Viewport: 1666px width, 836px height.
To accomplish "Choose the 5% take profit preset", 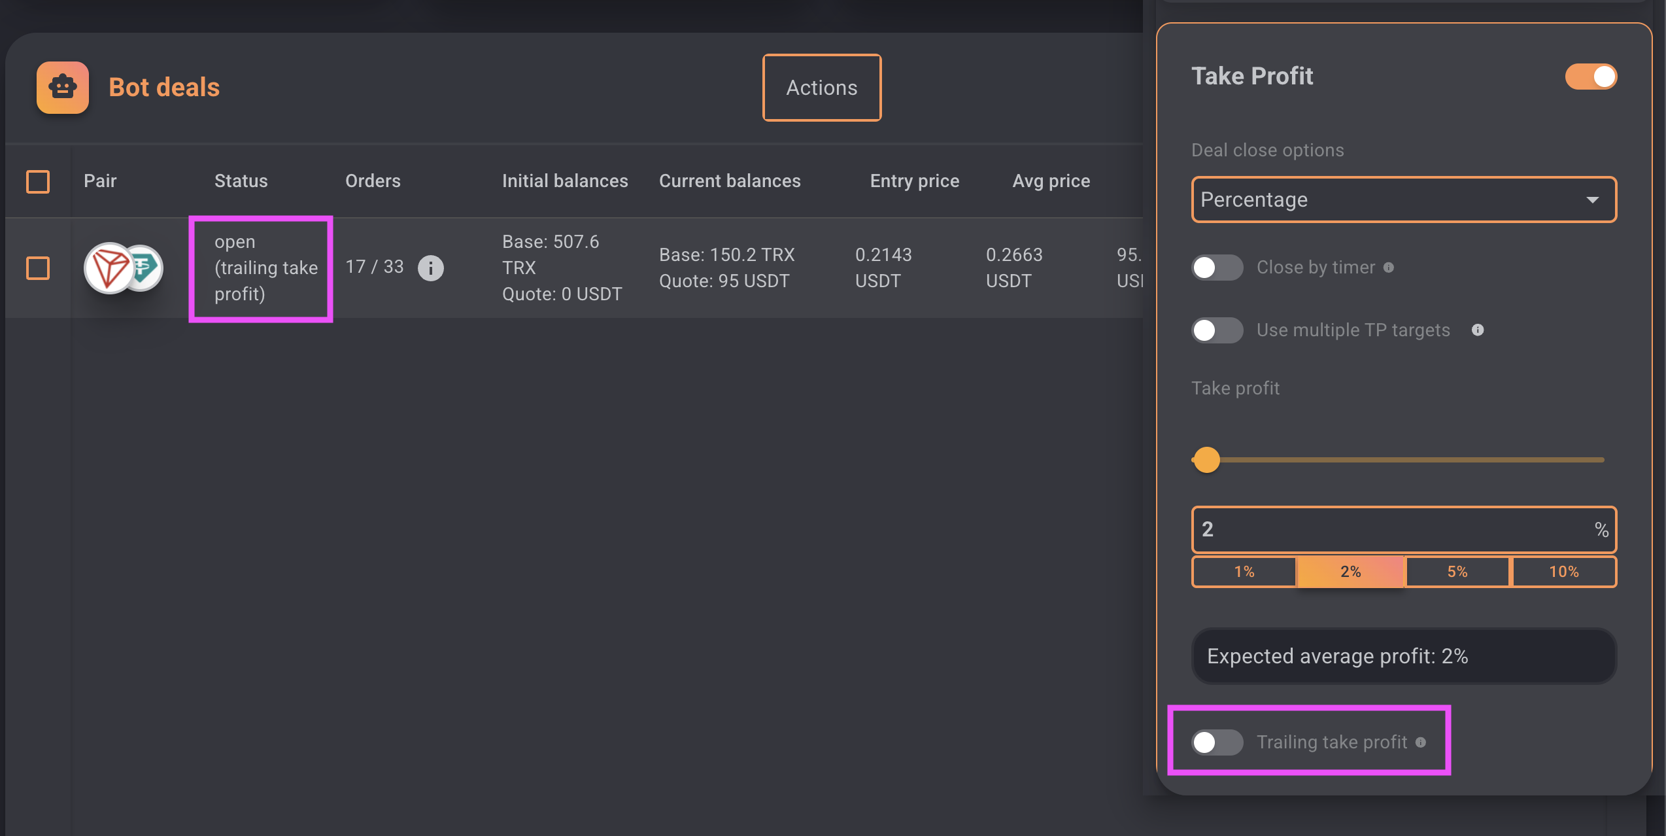I will click(x=1457, y=572).
